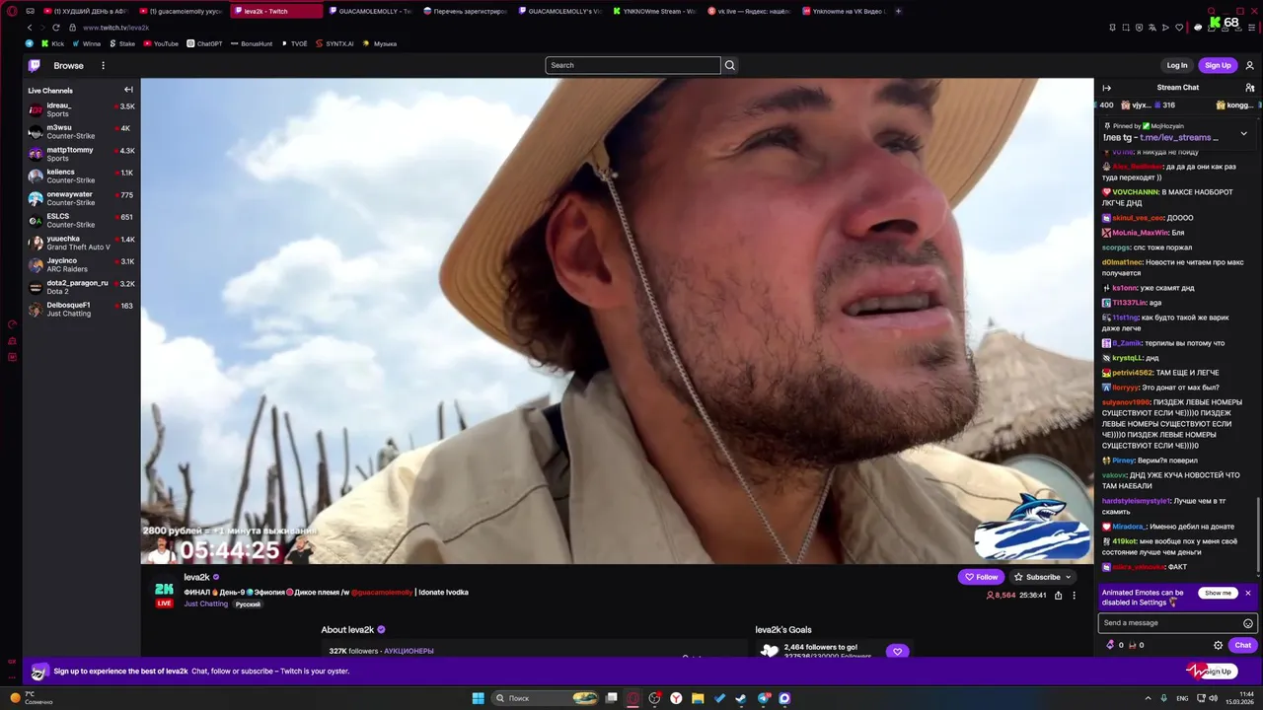Click the Windows Start button
Image resolution: width=1263 pixels, height=710 pixels.
tap(479, 698)
